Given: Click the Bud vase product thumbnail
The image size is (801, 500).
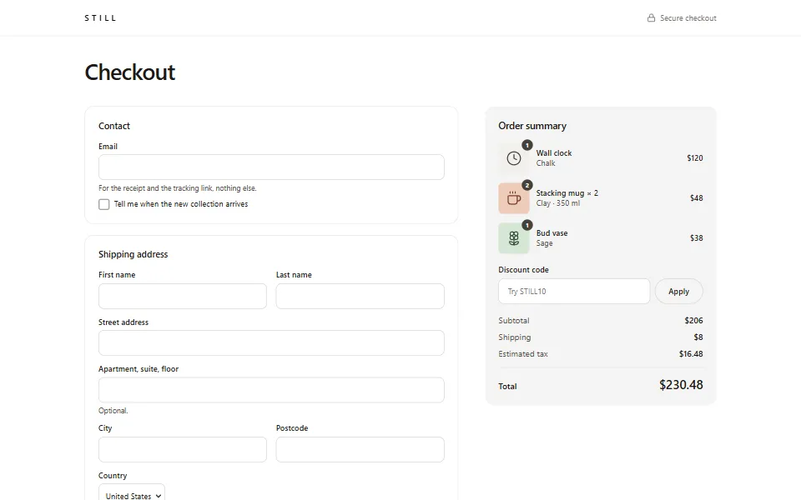Looking at the screenshot, I should pos(513,237).
